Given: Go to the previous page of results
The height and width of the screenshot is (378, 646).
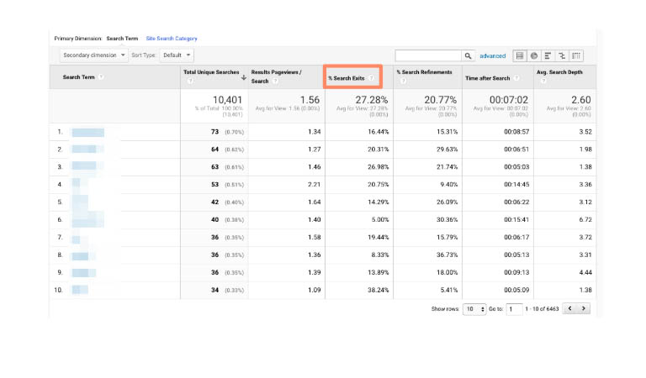Looking at the screenshot, I should [x=570, y=308].
